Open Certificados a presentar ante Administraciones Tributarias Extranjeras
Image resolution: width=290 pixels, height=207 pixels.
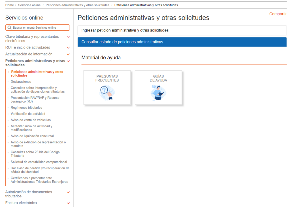click(x=39, y=180)
